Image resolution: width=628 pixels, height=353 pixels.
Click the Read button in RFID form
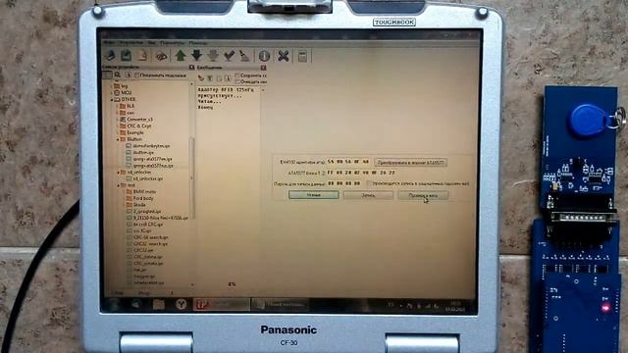[314, 195]
